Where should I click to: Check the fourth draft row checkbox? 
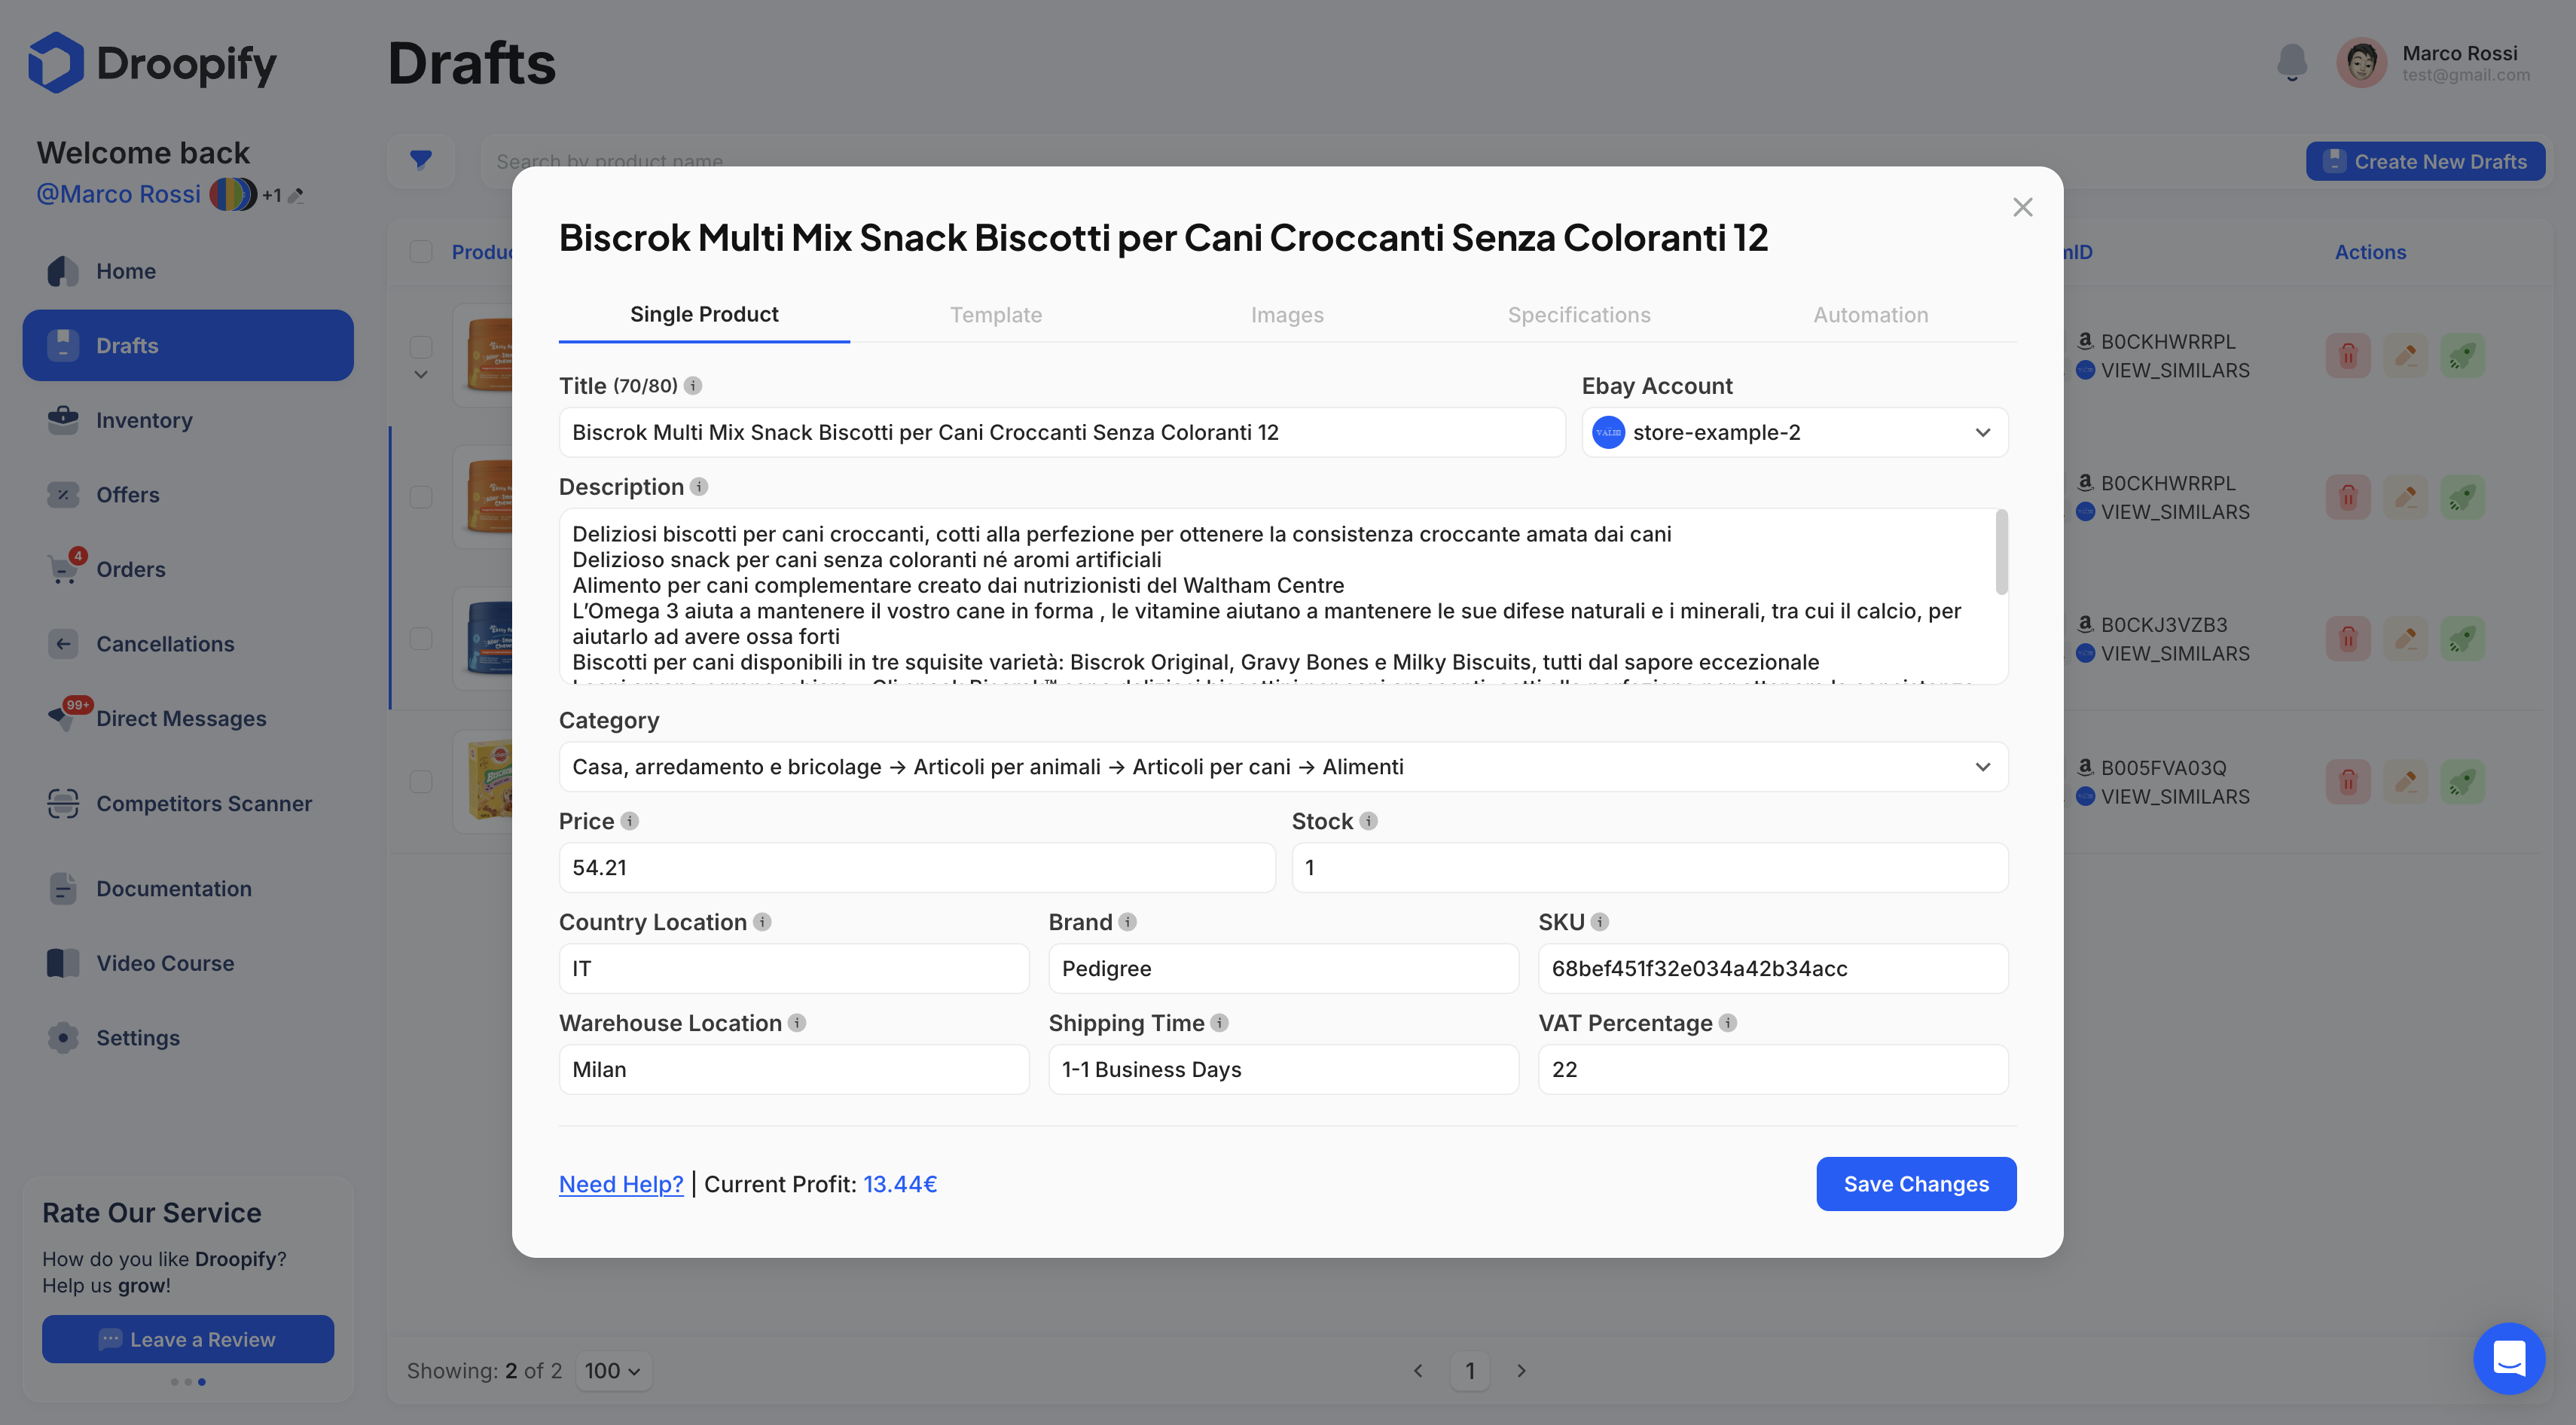tap(421, 781)
